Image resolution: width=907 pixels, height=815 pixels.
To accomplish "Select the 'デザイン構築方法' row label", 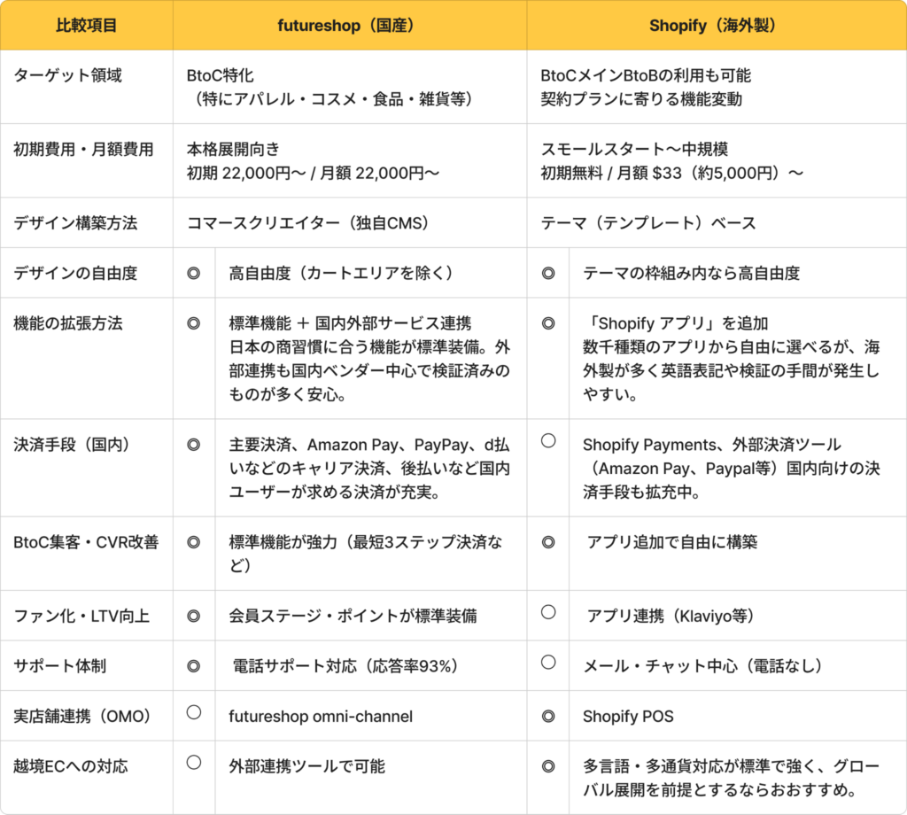I will click(x=75, y=223).
